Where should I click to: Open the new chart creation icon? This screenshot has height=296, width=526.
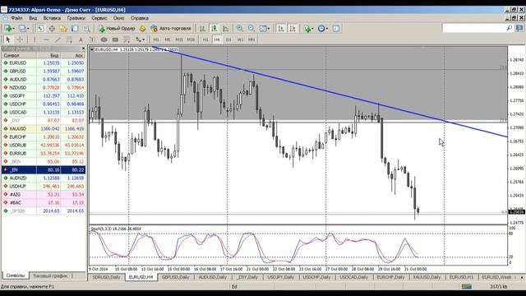[8, 29]
